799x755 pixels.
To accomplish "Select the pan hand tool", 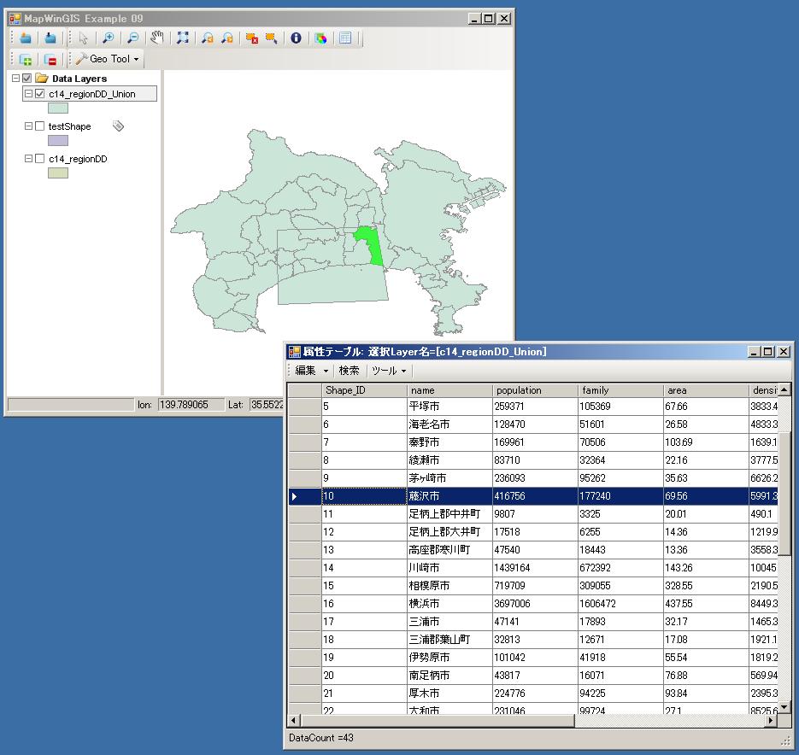I will click(156, 38).
